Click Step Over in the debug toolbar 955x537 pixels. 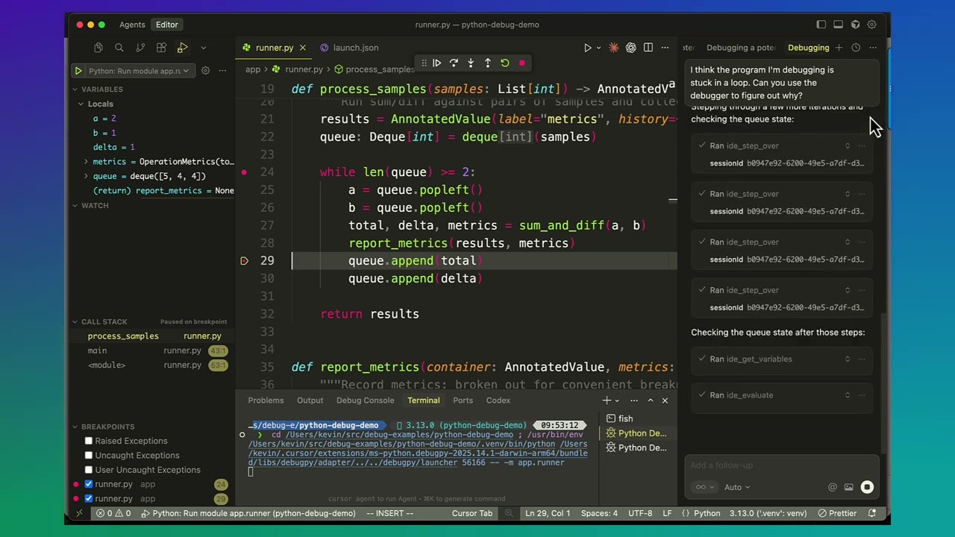point(454,63)
